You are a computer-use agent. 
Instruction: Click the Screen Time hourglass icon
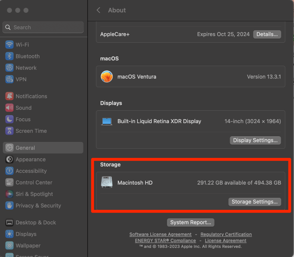tap(9, 131)
